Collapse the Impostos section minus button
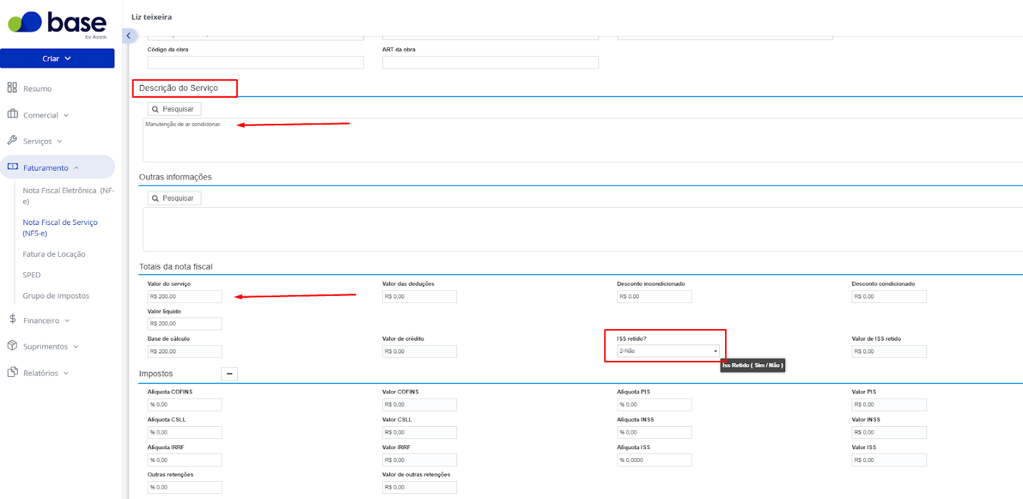Image resolution: width=1023 pixels, height=499 pixels. point(230,374)
